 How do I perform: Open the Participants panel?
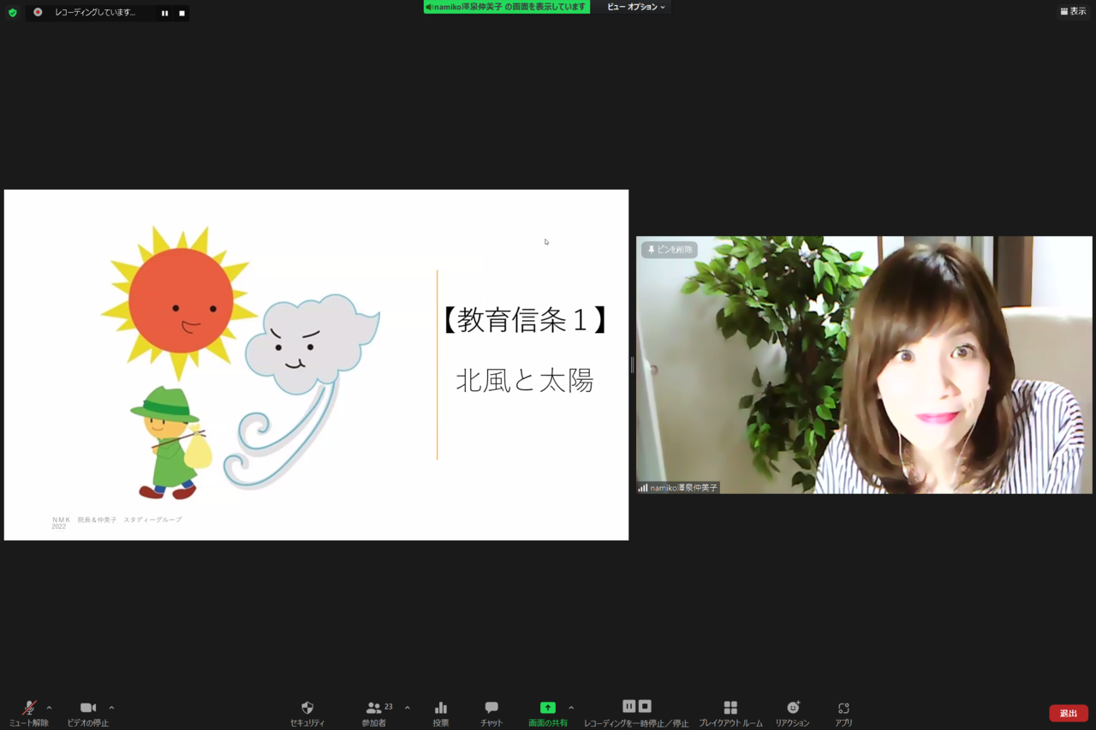(374, 709)
